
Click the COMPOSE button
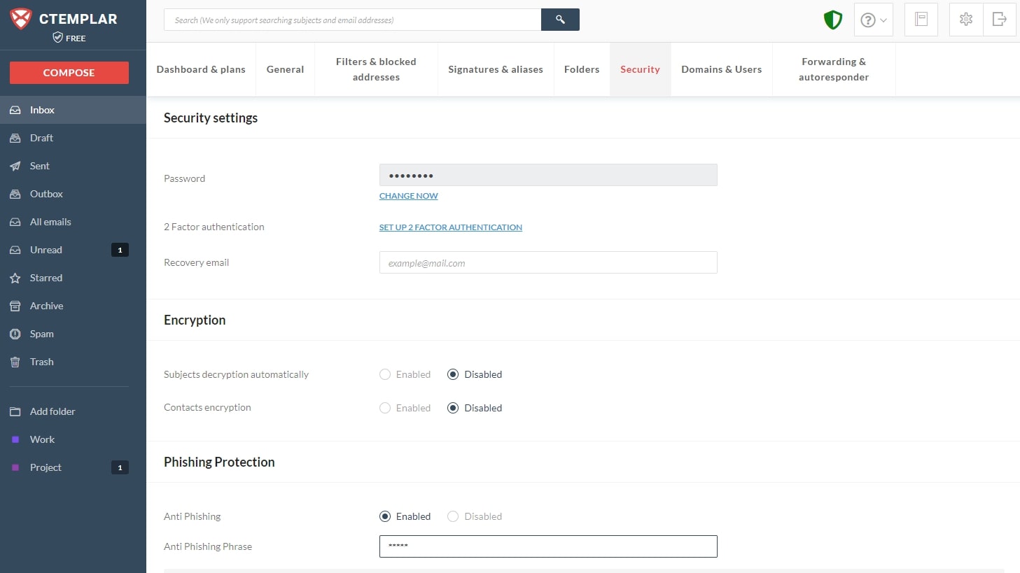[x=69, y=73]
